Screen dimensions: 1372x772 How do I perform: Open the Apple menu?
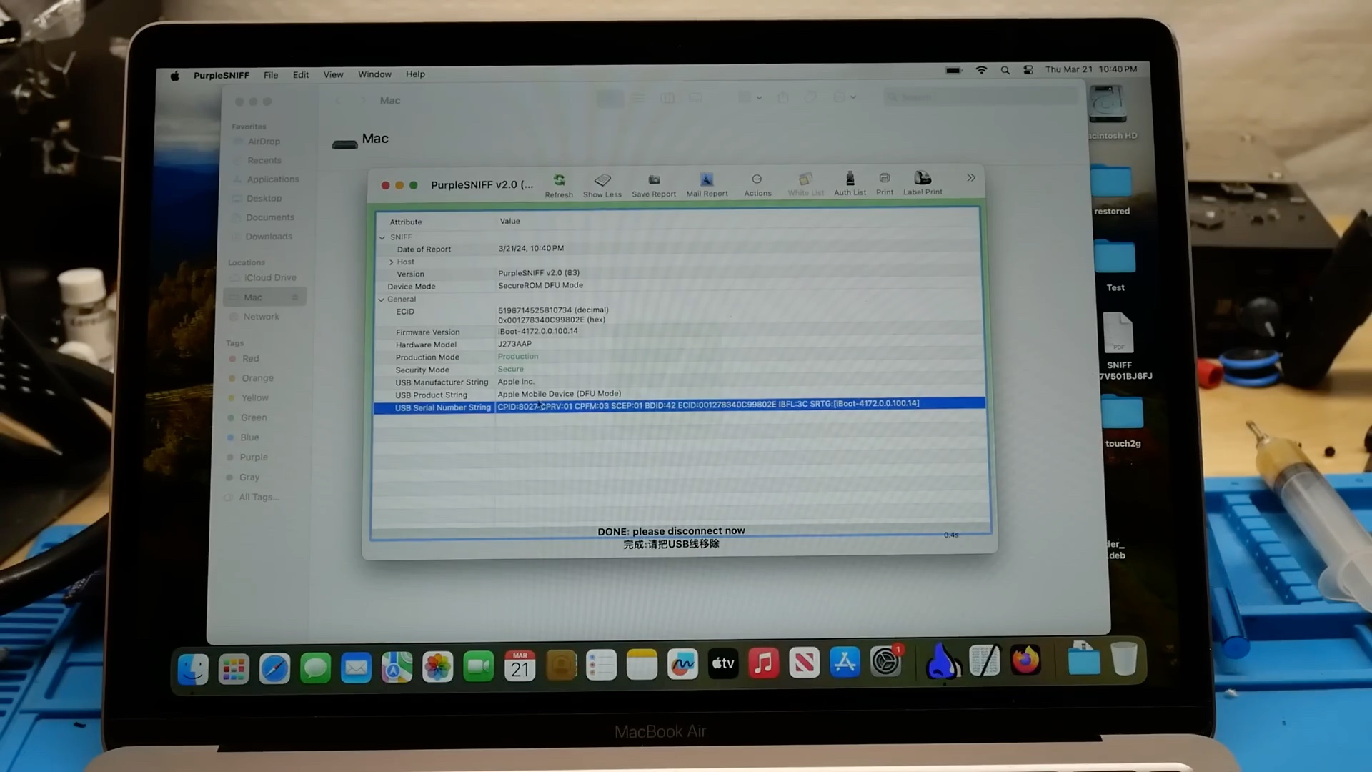(175, 76)
